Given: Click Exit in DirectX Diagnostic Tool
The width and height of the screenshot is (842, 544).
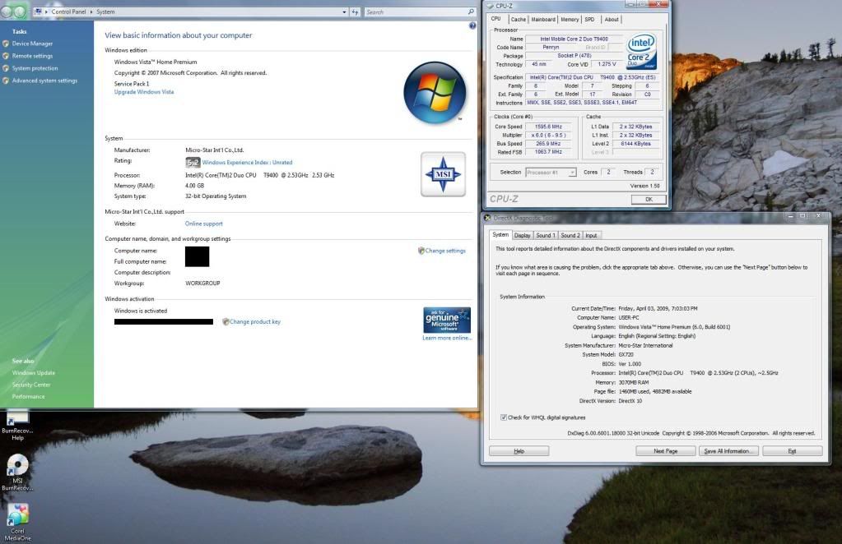Looking at the screenshot, I should (792, 451).
